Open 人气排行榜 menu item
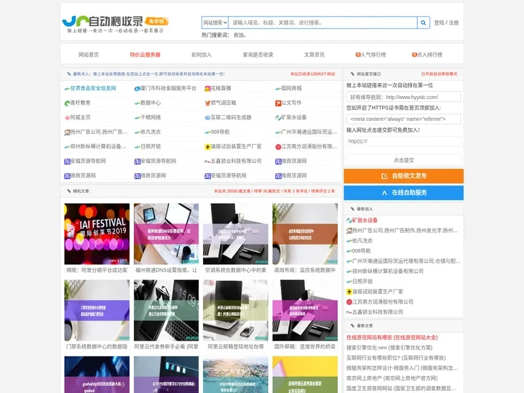Screen dimensions: 524x393 [373, 55]
